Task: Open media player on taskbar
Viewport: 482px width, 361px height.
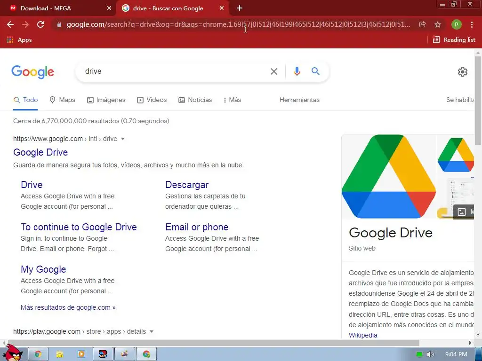Action: pos(81,354)
